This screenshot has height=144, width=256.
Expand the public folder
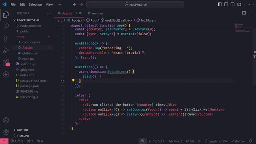(24, 31)
